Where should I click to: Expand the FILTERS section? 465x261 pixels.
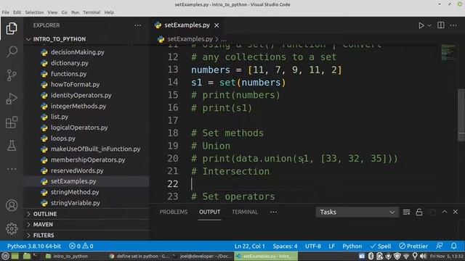pyautogui.click(x=44, y=235)
